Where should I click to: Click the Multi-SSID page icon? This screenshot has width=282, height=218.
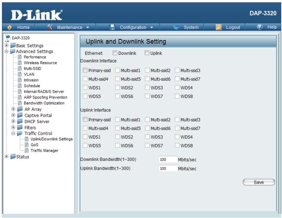point(20,69)
